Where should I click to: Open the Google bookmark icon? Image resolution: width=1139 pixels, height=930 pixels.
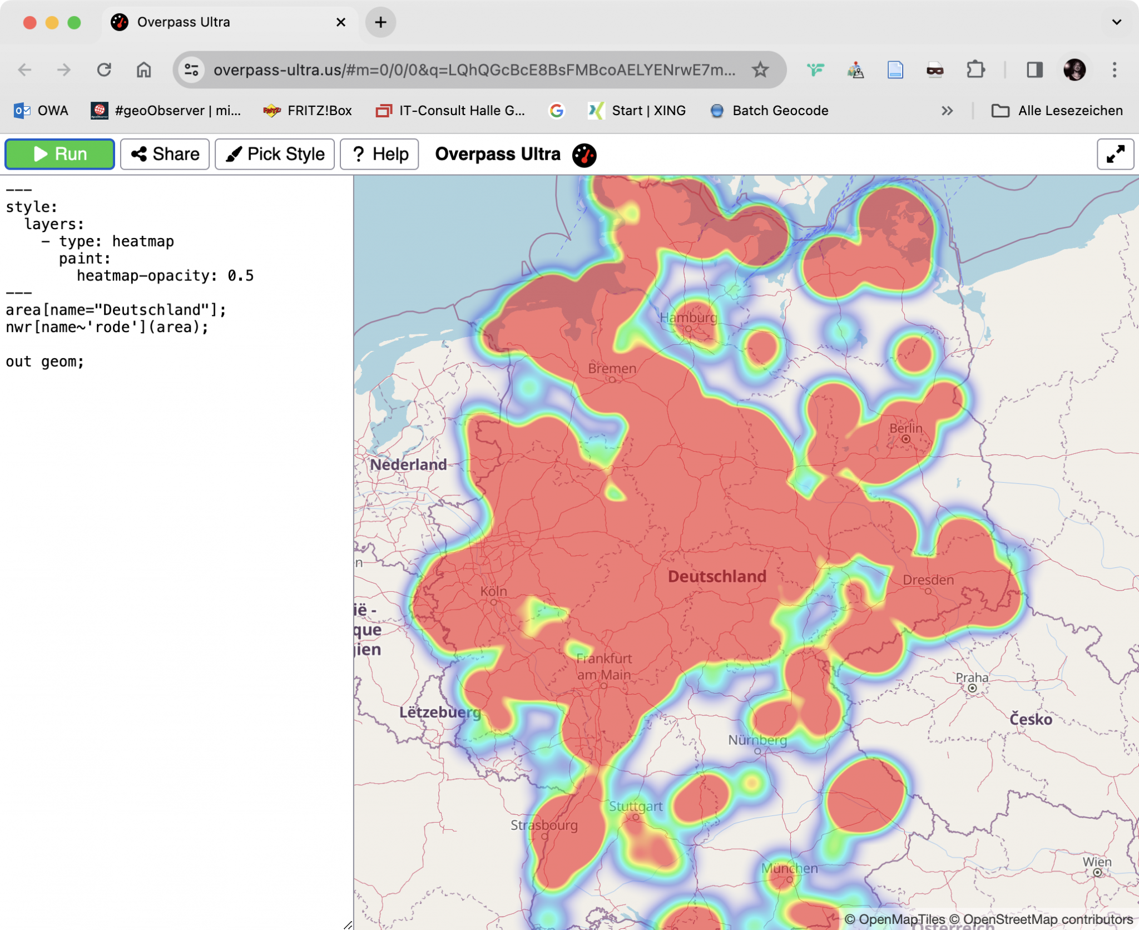tap(556, 111)
